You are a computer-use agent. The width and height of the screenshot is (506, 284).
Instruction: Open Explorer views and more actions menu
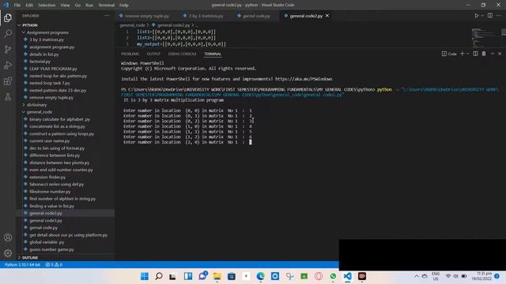[107, 16]
